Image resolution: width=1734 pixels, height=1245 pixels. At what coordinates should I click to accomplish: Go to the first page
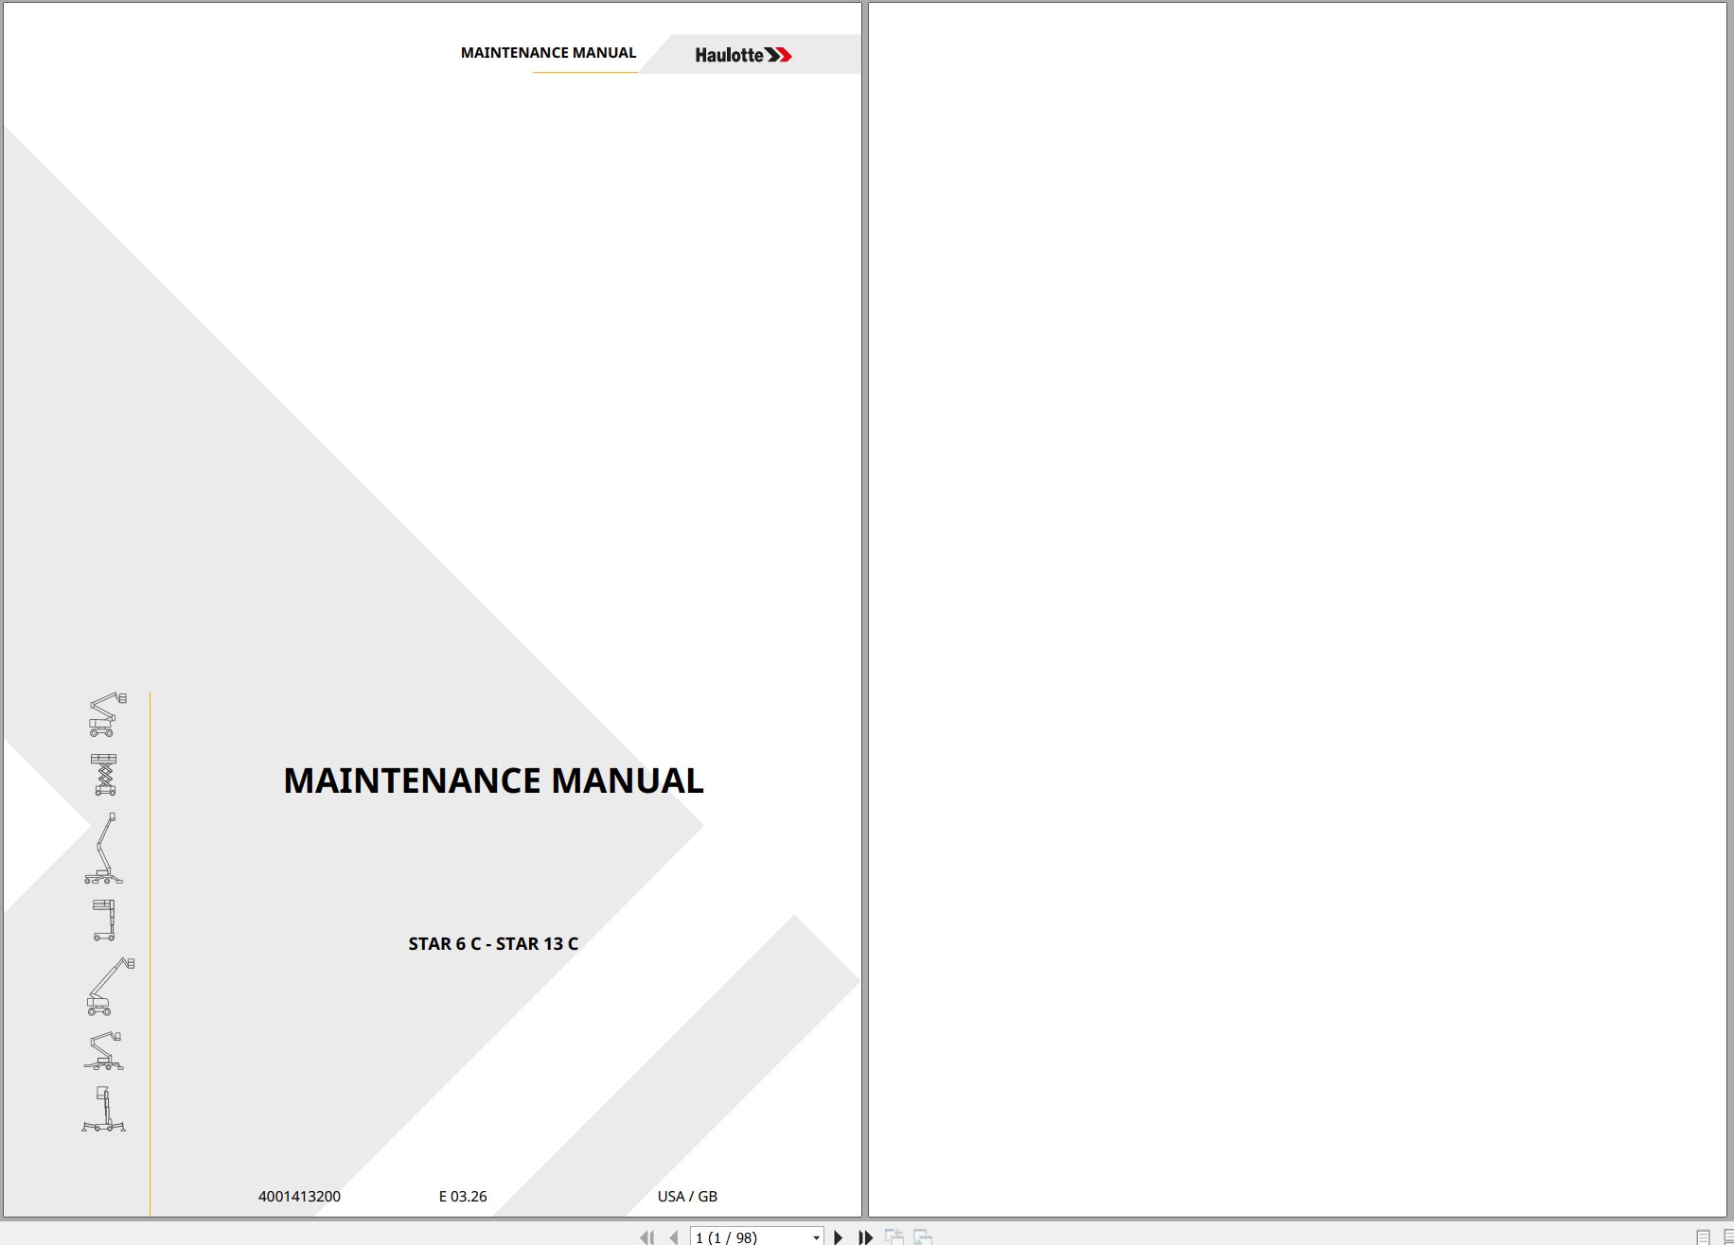pyautogui.click(x=646, y=1236)
